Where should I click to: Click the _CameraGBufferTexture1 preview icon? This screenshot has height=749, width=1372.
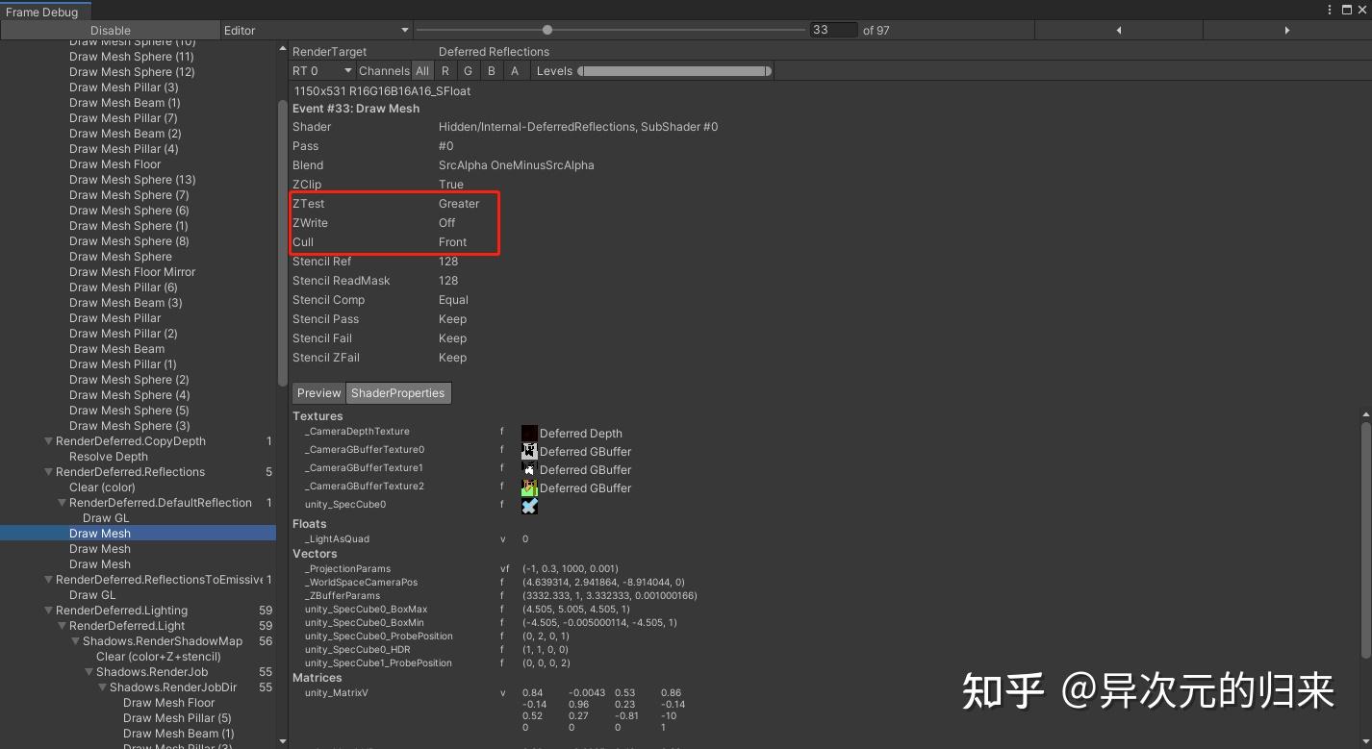(529, 469)
